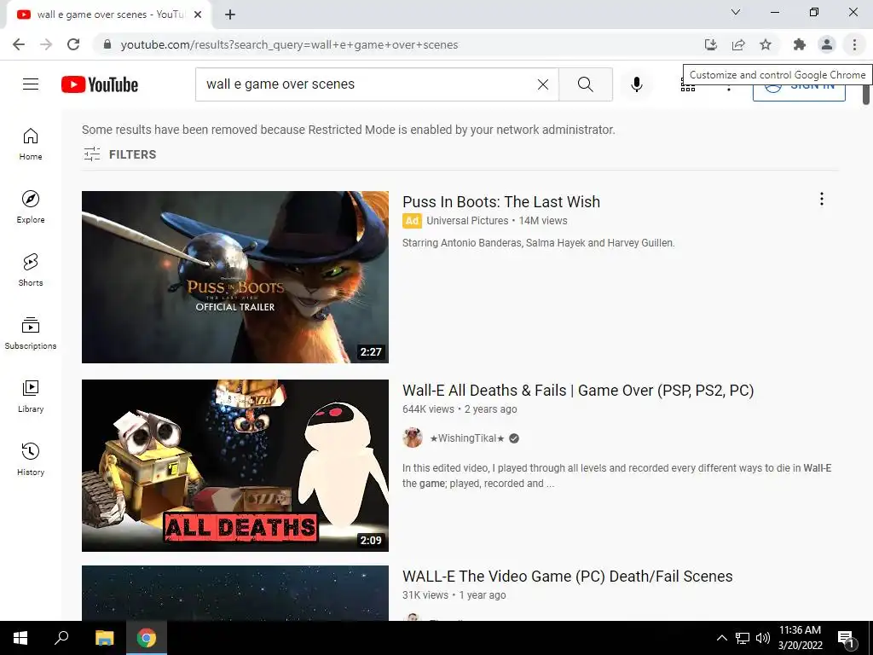The image size is (873, 655).
Task: Open the Chrome extensions puzzle icon
Action: point(800,44)
